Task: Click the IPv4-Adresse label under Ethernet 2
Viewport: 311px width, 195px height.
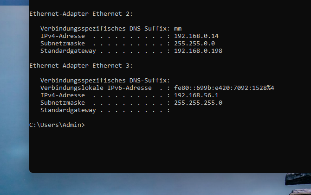Action: click(x=63, y=36)
